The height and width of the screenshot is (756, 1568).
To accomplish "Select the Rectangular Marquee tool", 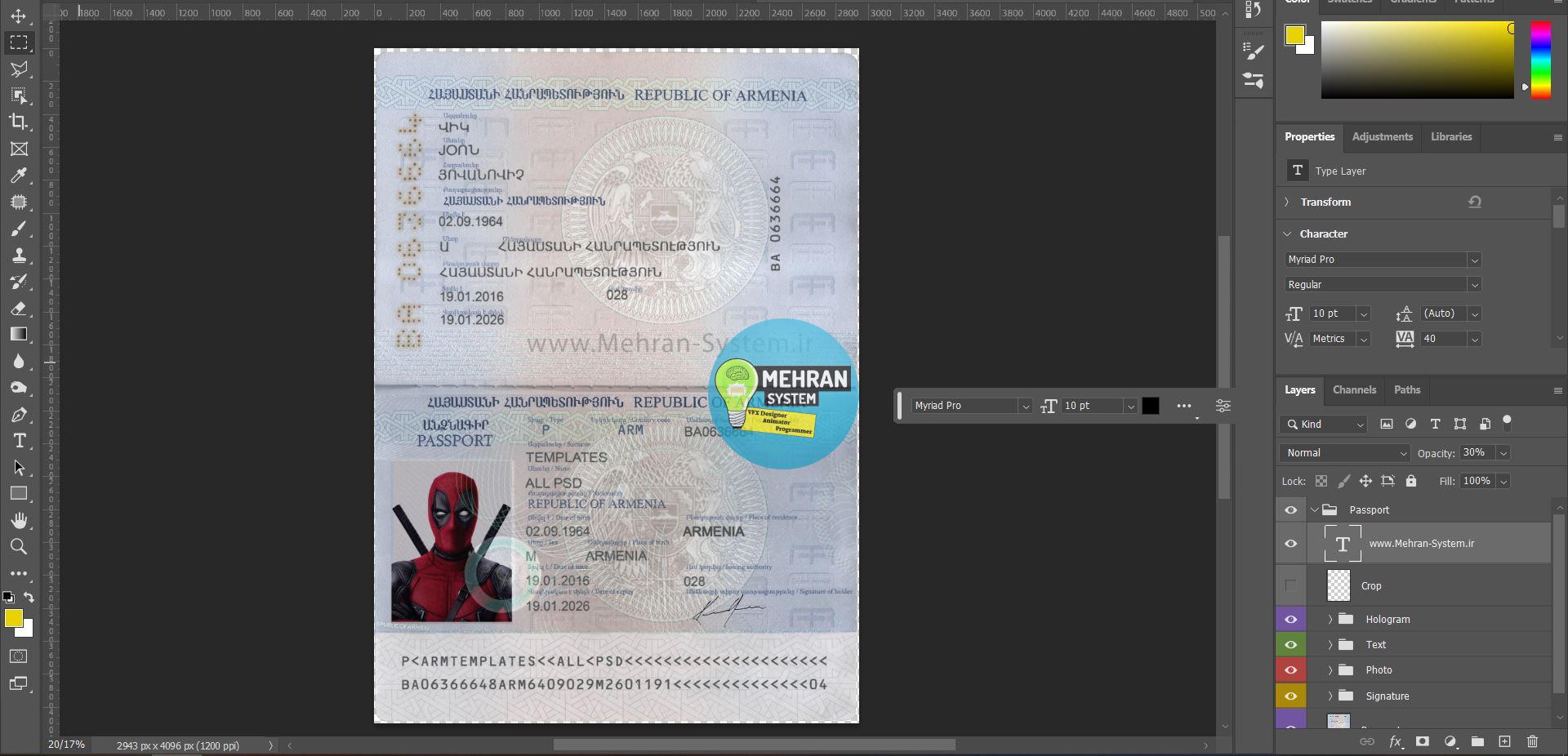I will point(19,42).
